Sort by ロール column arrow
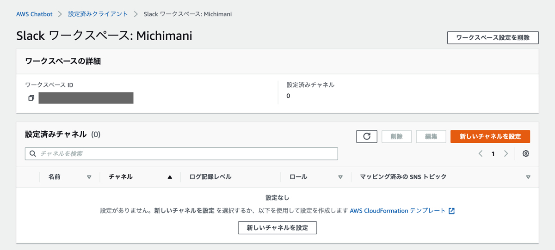555x250 pixels. tap(340, 177)
